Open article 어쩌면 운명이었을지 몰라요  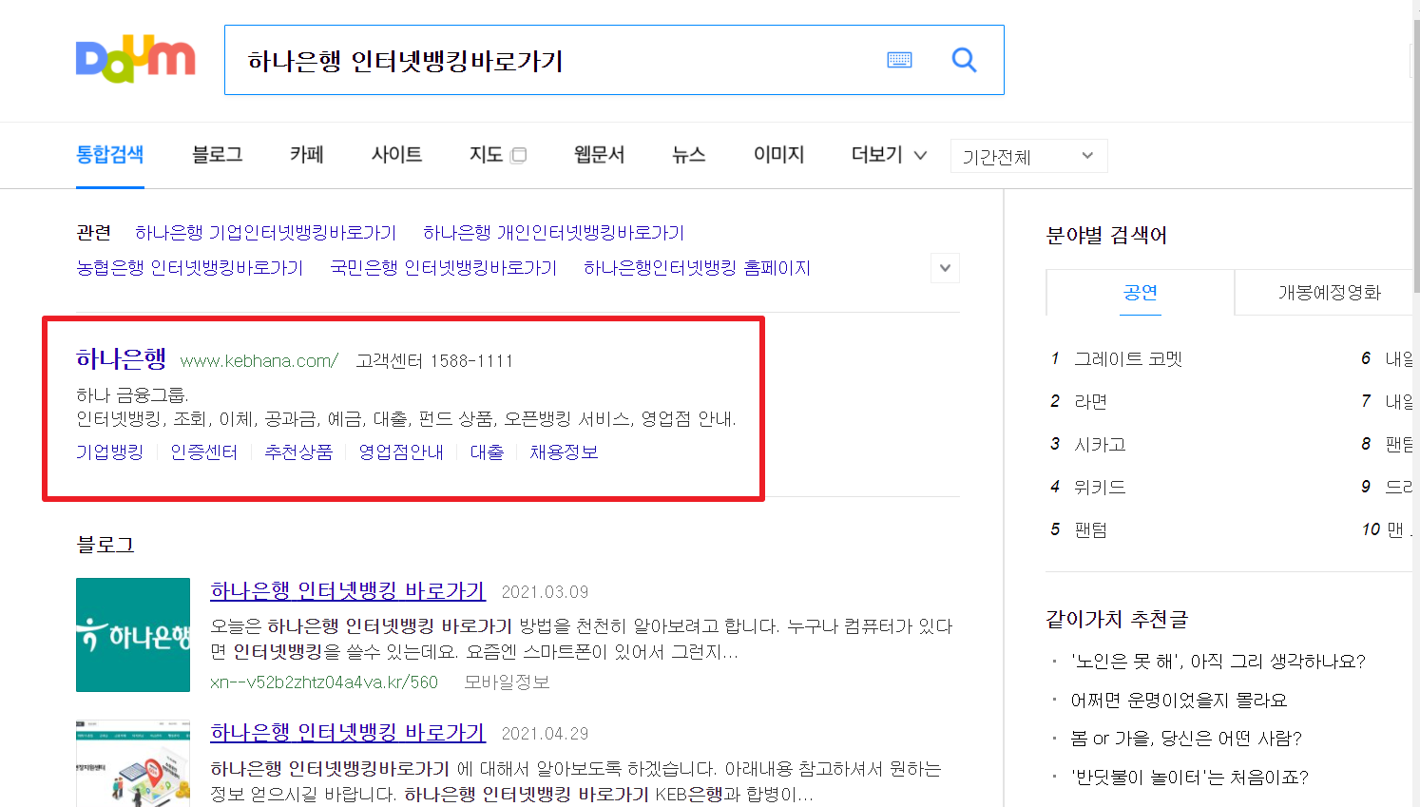1179,701
